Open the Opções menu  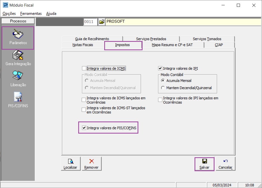[x=9, y=14]
